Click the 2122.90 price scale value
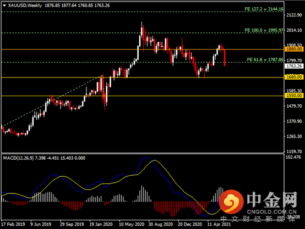Image resolution: width=305 pixels, height=229 pixels. coord(294,15)
